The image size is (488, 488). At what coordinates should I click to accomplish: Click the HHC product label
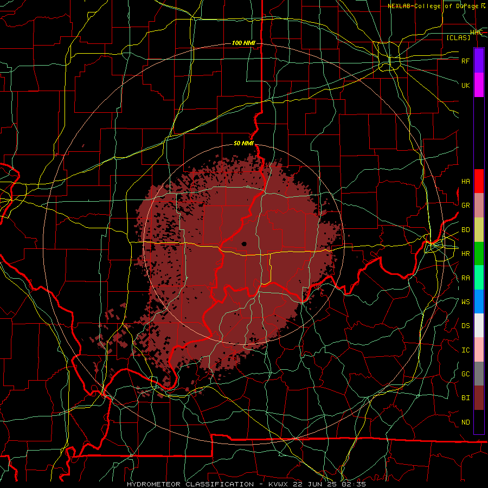coord(476,33)
